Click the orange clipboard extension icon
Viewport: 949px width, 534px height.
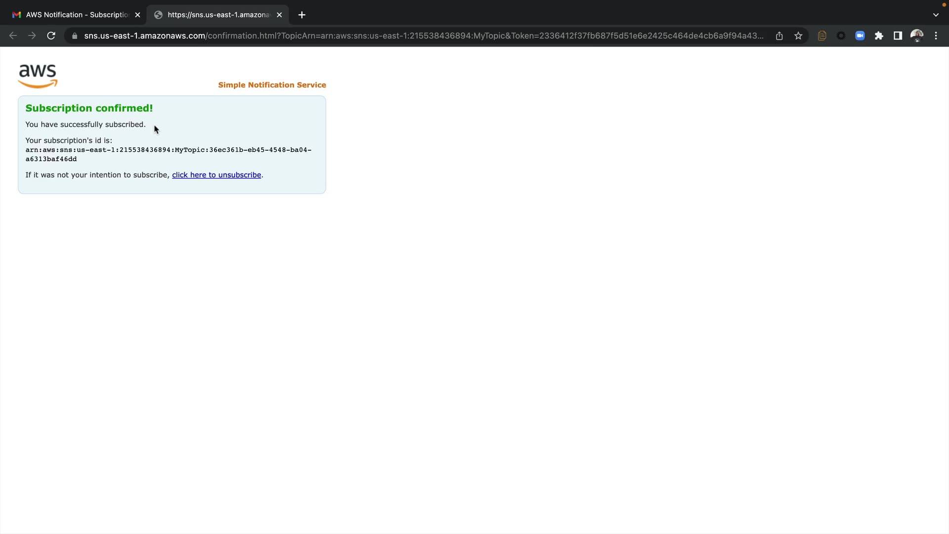click(822, 36)
